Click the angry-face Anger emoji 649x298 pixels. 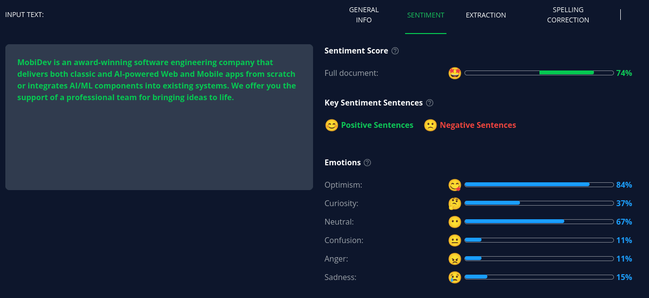455,259
